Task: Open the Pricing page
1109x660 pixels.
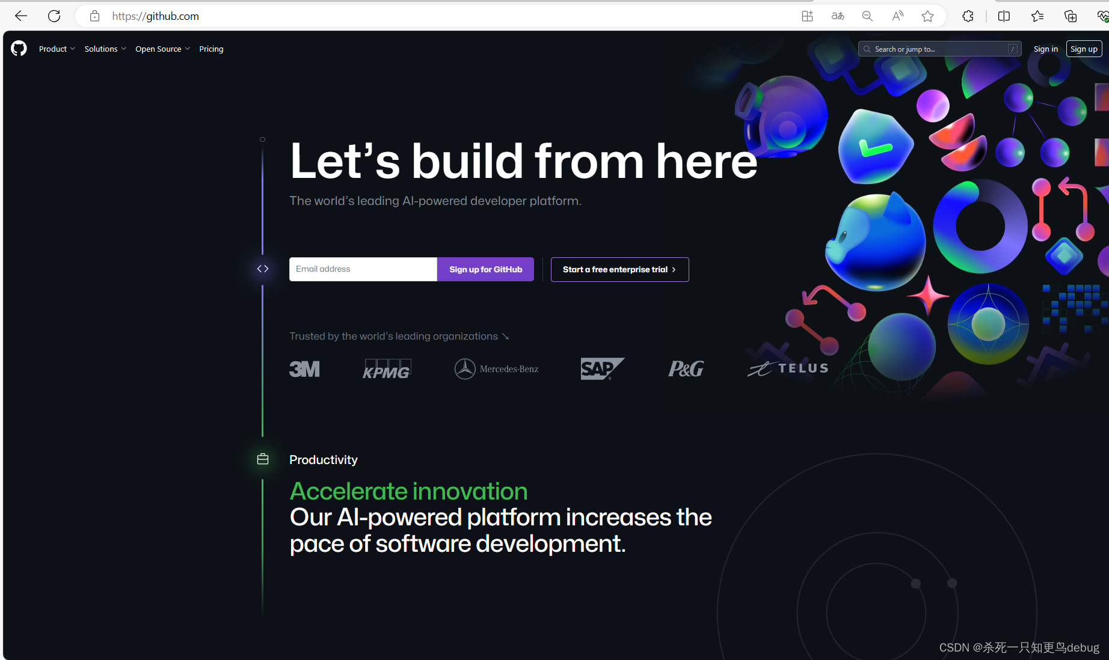Action: coord(211,49)
